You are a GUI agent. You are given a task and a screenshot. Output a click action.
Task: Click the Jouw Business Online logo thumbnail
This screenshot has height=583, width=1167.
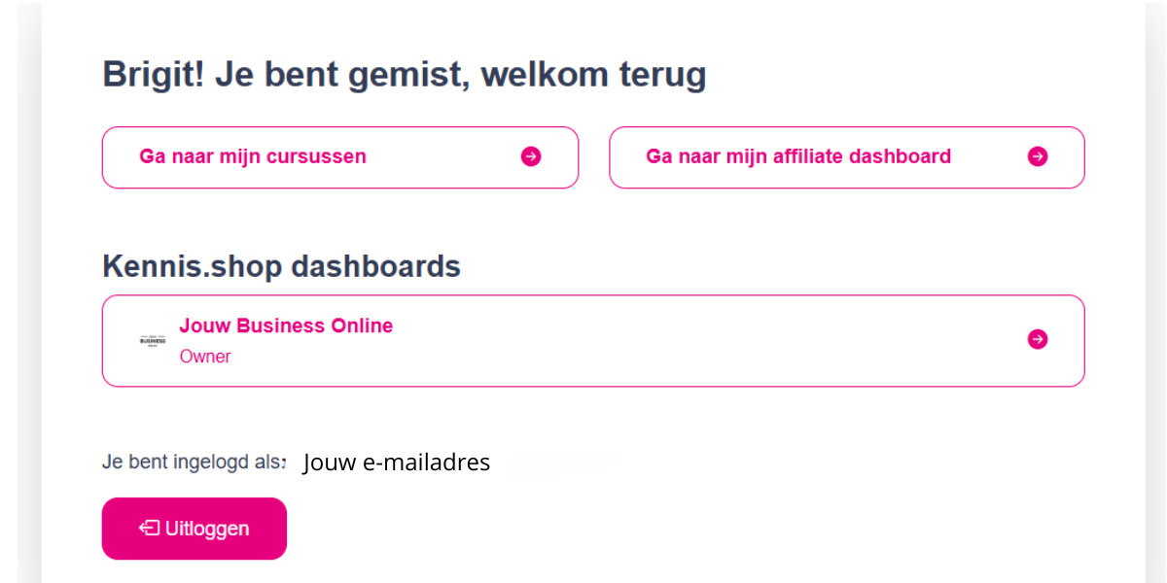153,340
